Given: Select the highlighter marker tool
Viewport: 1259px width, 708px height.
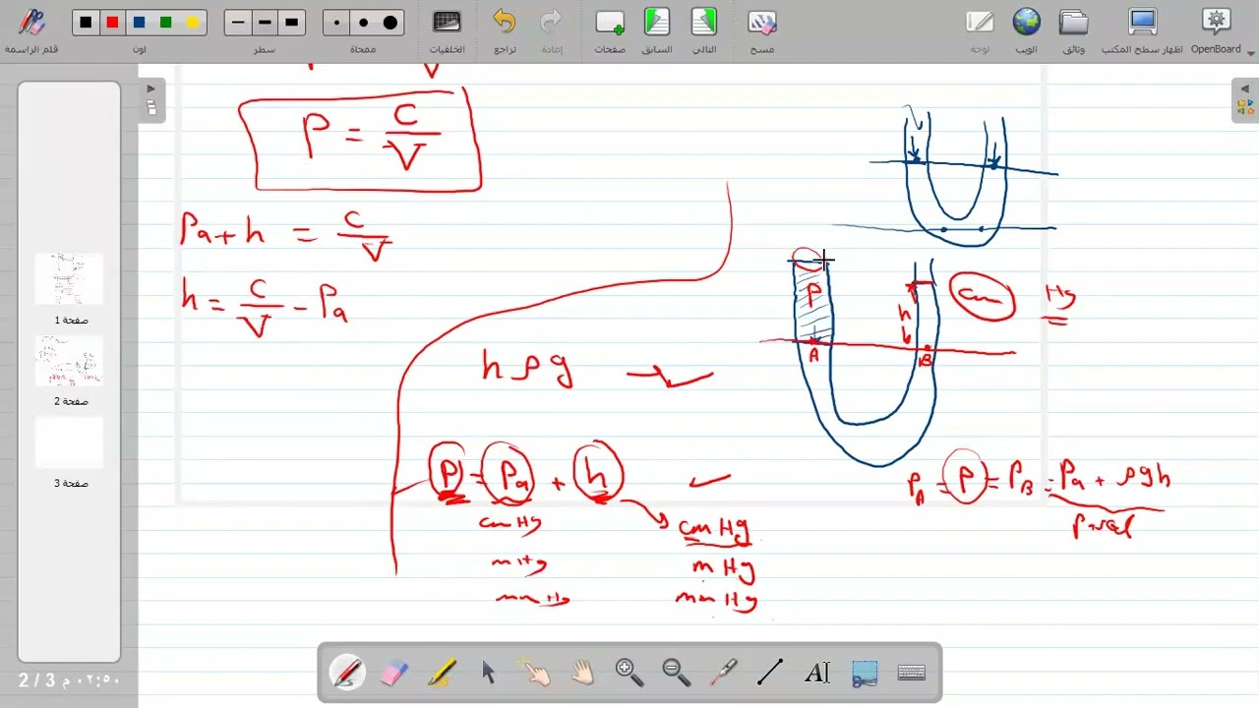Looking at the screenshot, I should coord(441,673).
